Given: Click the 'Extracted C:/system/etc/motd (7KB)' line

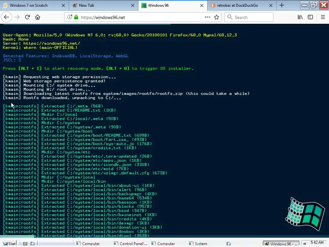Looking at the screenshot, I should click(x=66, y=169).
